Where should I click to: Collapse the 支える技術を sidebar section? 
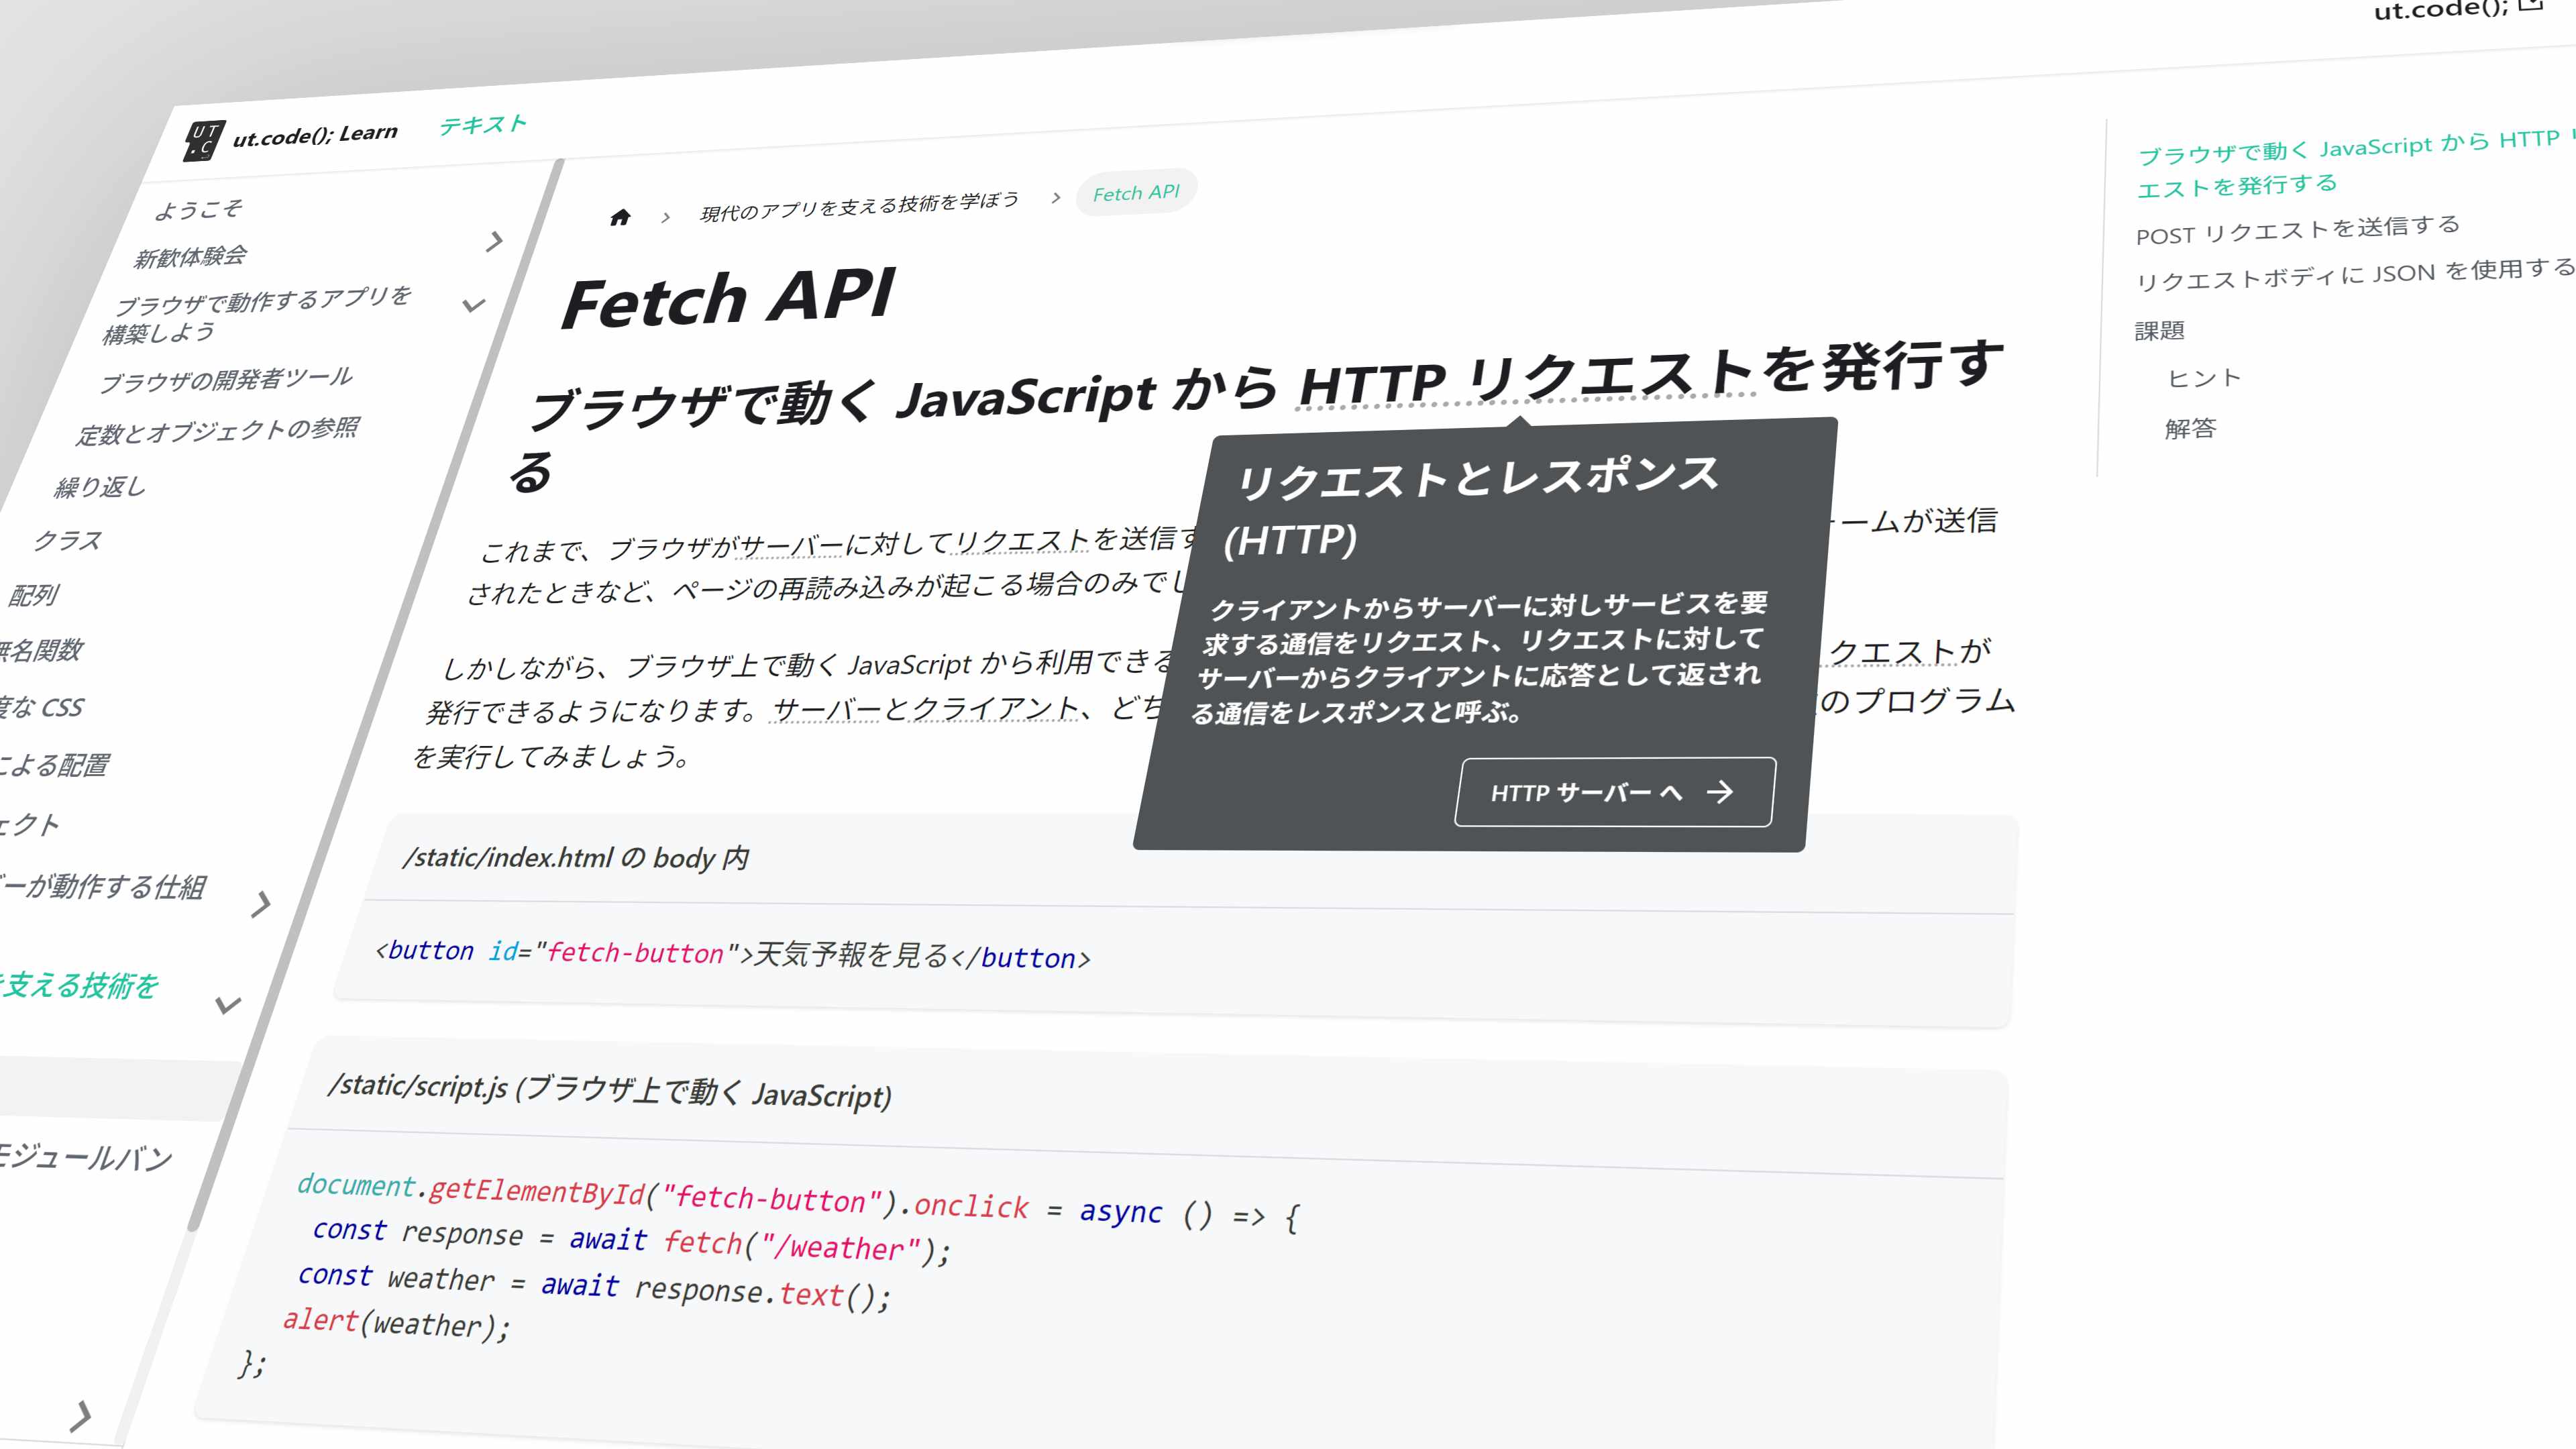click(x=228, y=1005)
